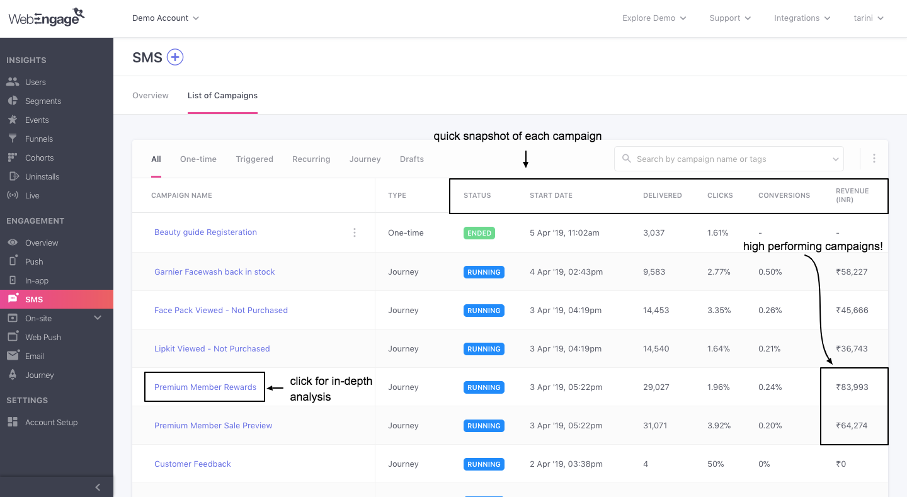907x497 pixels.
Task: Click the Status column header
Action: (x=477, y=195)
